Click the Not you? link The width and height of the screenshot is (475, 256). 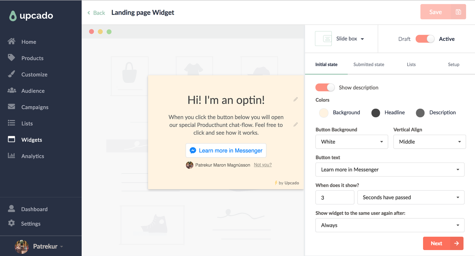[x=263, y=165]
